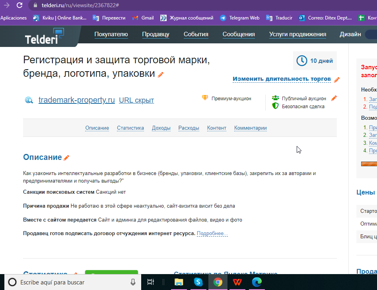Open События menu item
Image resolution: width=377 pixels, height=290 pixels.
coord(196,34)
